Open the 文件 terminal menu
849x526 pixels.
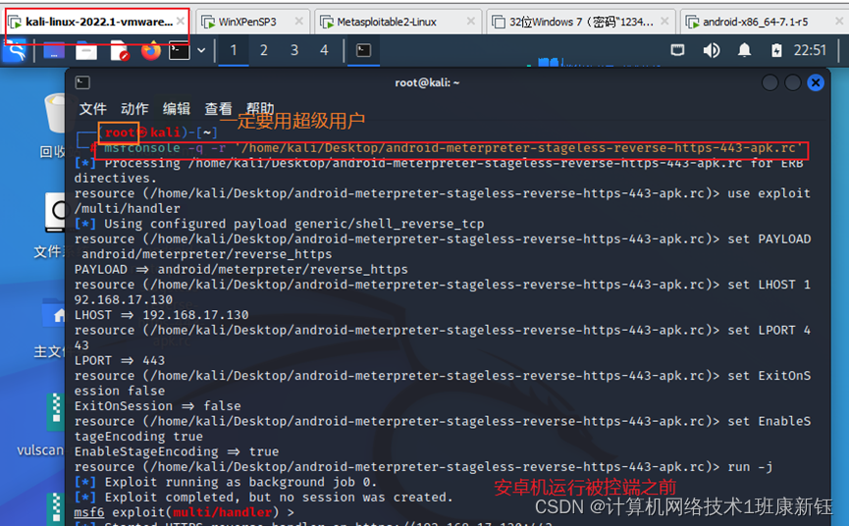(92, 109)
